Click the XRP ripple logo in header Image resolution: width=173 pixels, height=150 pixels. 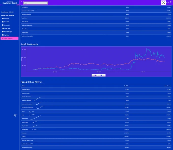tap(164, 3)
